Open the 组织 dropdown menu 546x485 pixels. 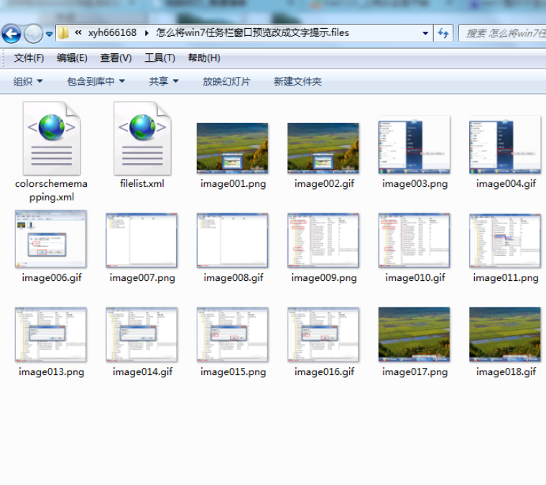click(28, 81)
